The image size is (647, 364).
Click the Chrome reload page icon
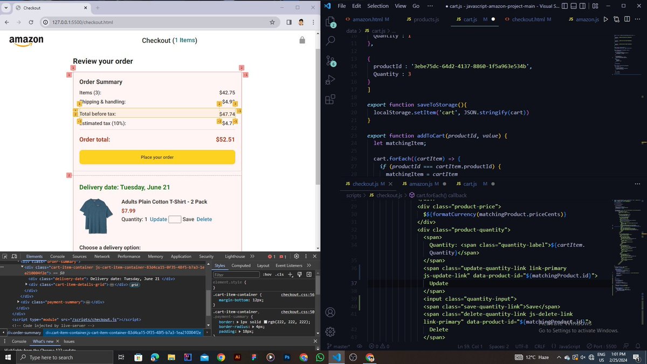(x=31, y=23)
